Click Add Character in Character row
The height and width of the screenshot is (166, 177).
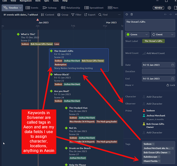pyautogui.click(x=152, y=97)
